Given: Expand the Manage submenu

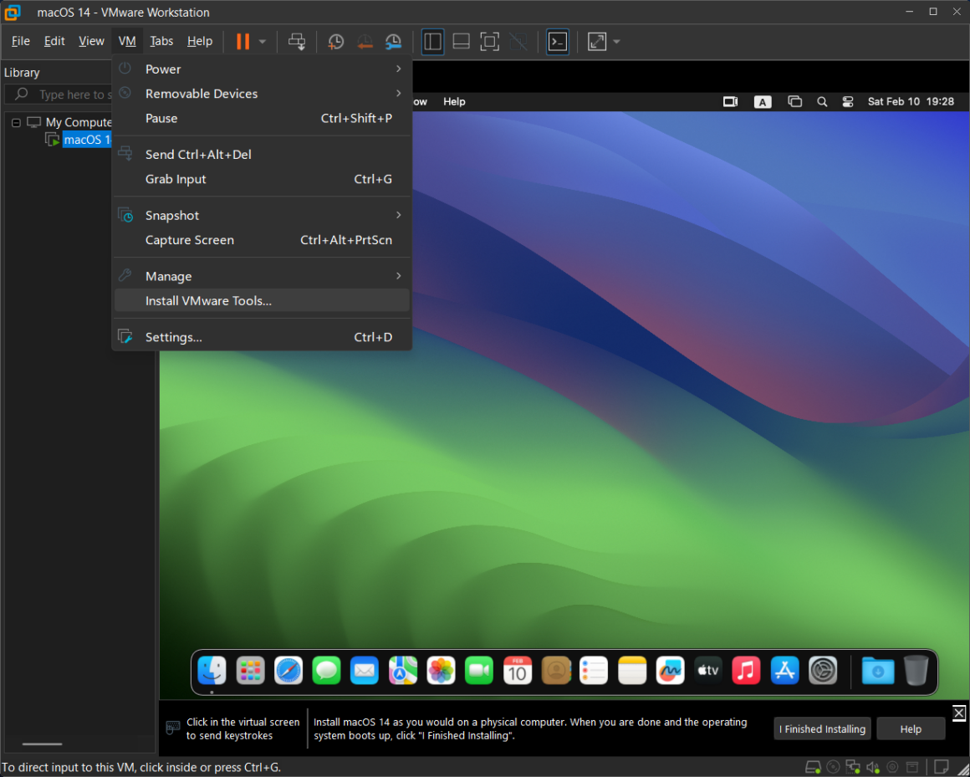Looking at the screenshot, I should [263, 276].
